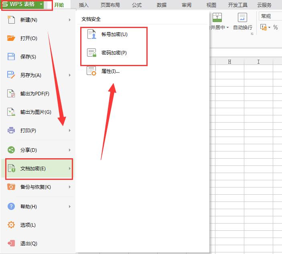Expand the 备份与恢复 submenu arrow
The width and height of the screenshot is (282, 254).
70,187
